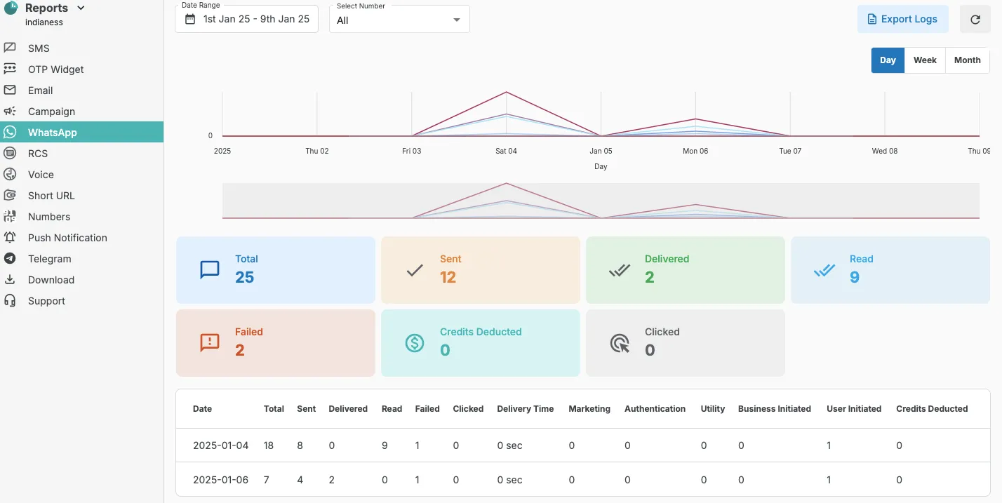Click the Download sidebar icon

tap(10, 280)
